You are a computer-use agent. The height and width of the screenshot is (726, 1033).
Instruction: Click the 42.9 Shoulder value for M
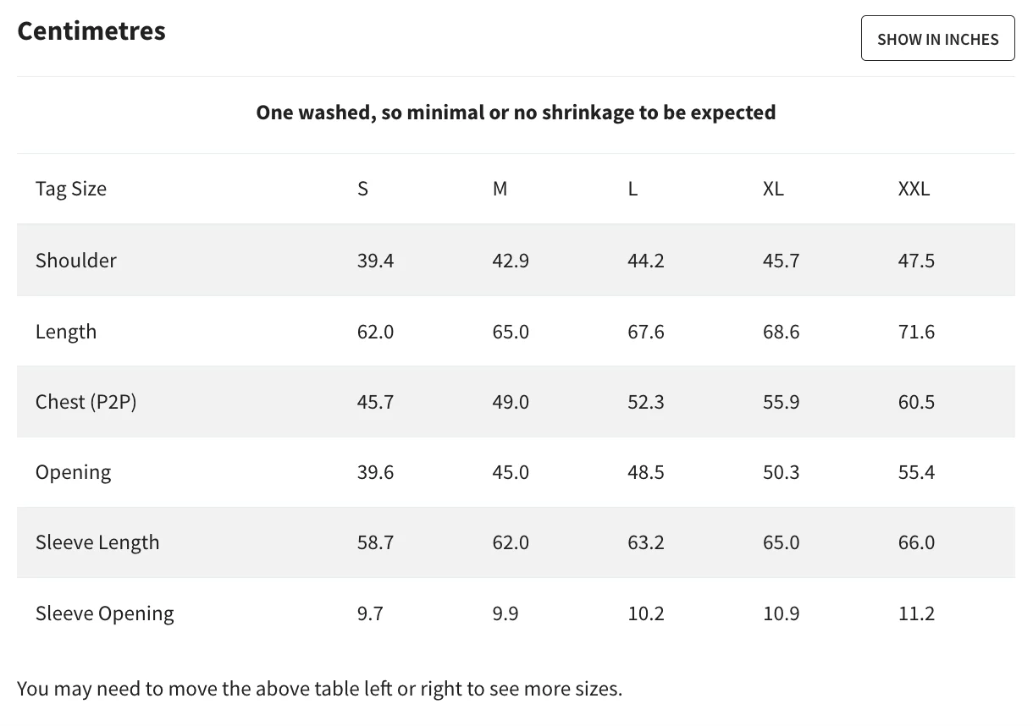pyautogui.click(x=511, y=260)
